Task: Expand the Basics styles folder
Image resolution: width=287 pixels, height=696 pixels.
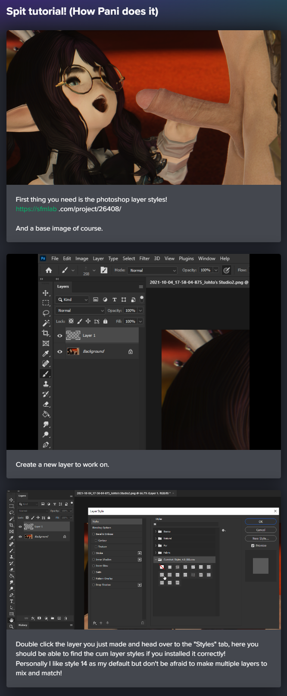Action: [156, 531]
